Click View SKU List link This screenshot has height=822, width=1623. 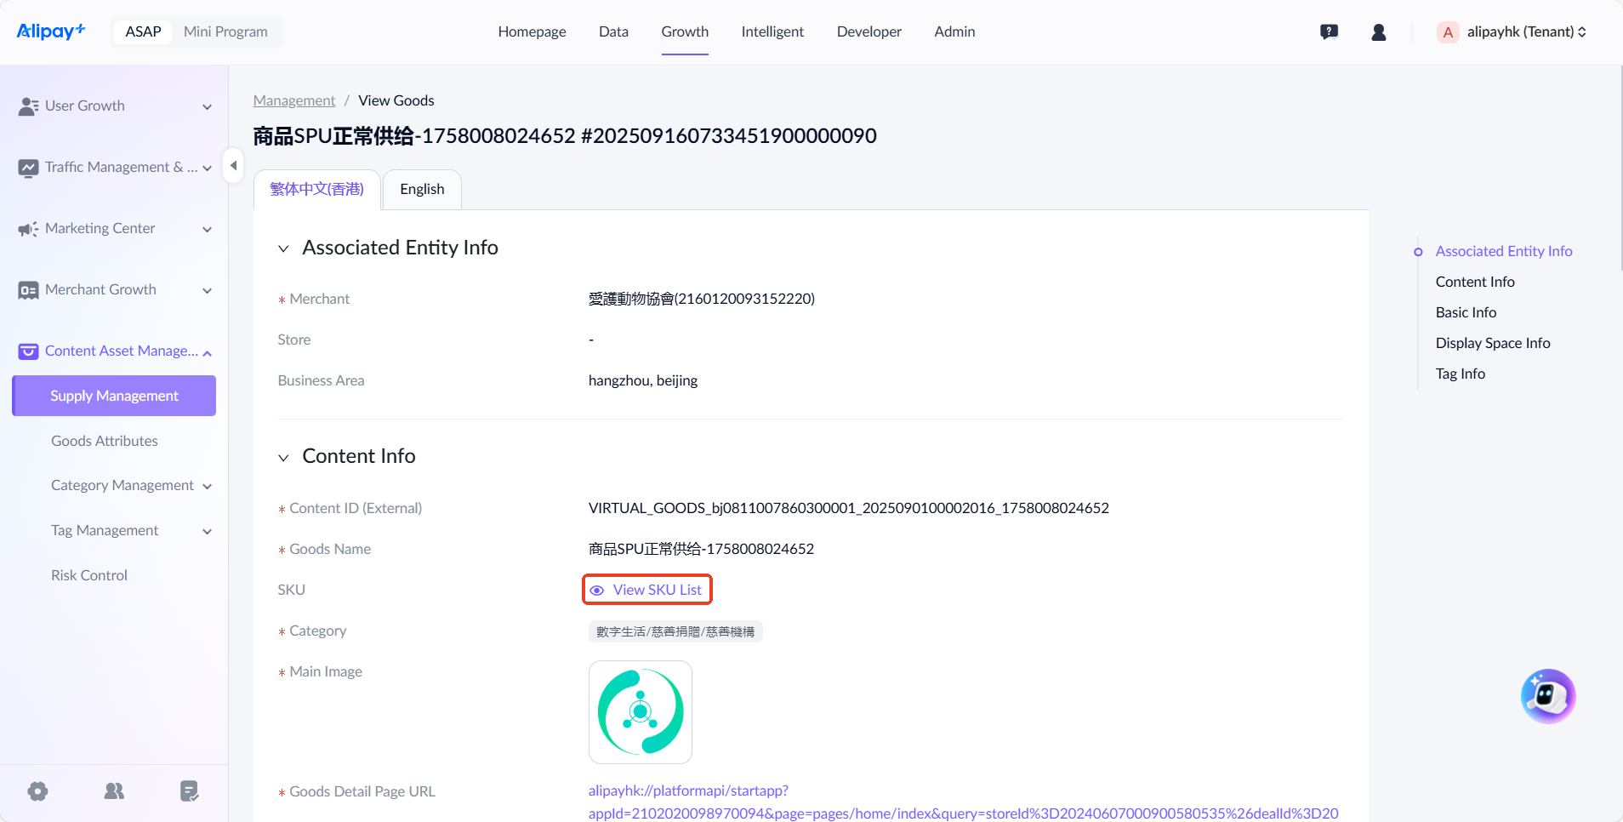click(x=647, y=590)
